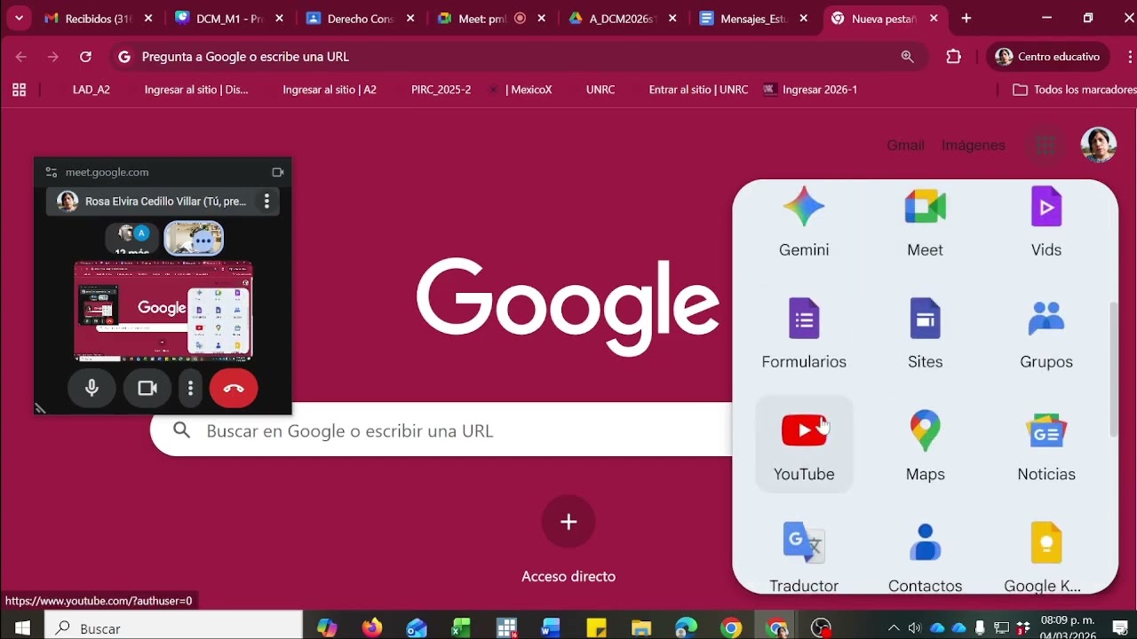Open the bookmarks bar apps shortcut
Image resolution: width=1137 pixels, height=639 pixels.
click(19, 90)
